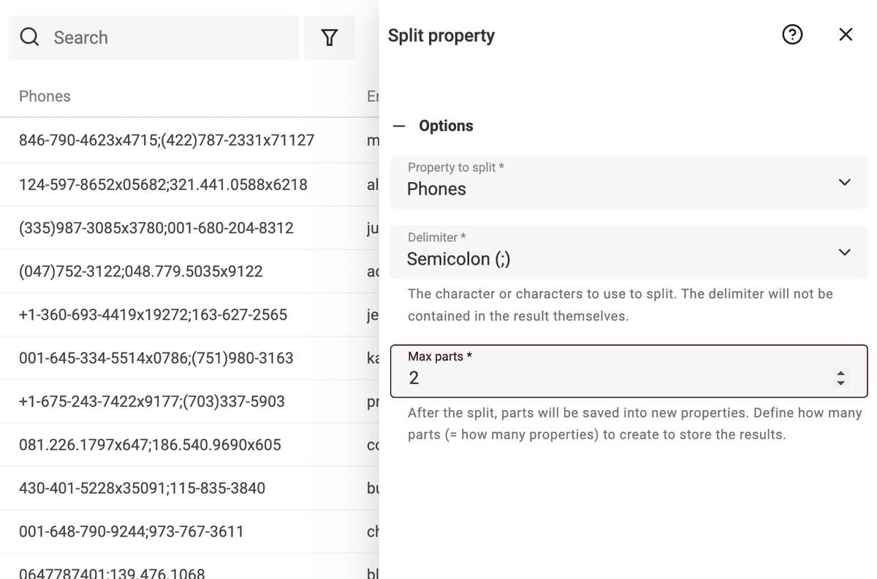Select row 001-648-790-9244
The image size is (877, 579).
coord(190,531)
